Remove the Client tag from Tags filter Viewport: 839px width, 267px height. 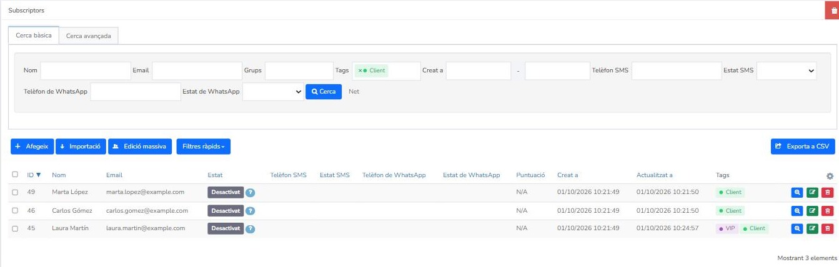(360, 70)
